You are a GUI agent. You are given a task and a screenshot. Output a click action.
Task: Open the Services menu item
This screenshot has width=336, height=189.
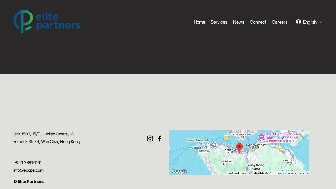coord(219,22)
